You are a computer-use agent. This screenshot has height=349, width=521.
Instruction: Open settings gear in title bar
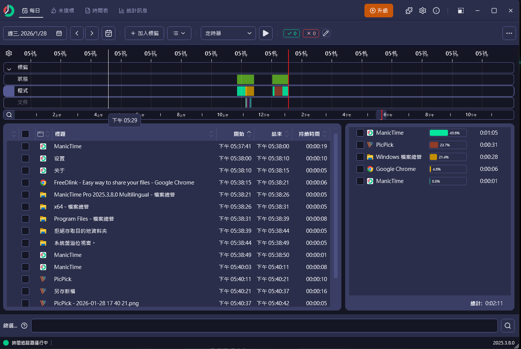(422, 11)
